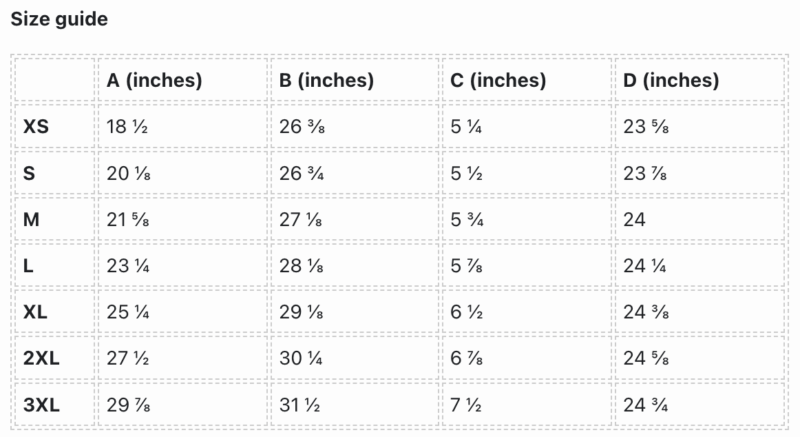Select the A (inches) column header
The height and width of the screenshot is (437, 800).
coord(154,81)
